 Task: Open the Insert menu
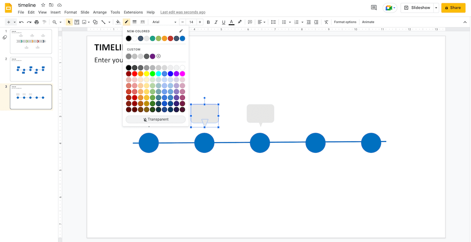(x=55, y=12)
